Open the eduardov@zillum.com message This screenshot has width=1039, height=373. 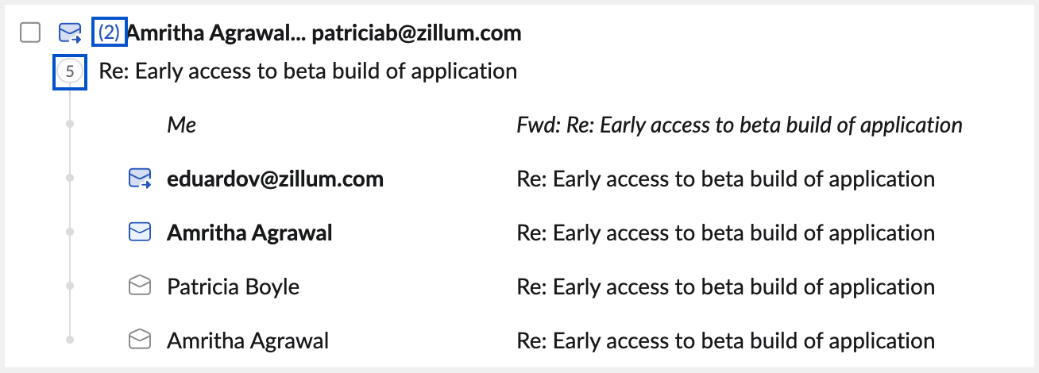pos(275,179)
